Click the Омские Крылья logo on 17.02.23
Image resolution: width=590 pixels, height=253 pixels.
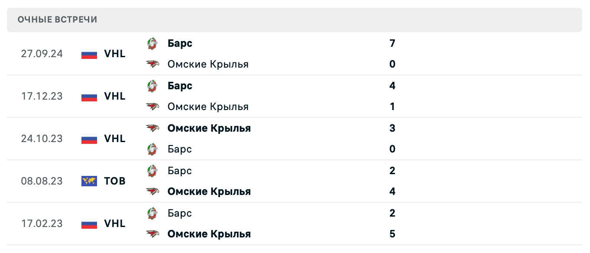[x=152, y=234]
